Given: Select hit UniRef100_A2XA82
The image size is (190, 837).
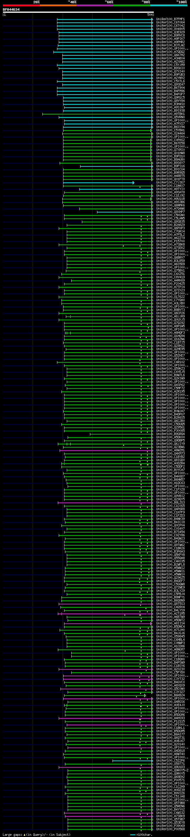Looking at the screenshot, I should (x=170, y=62).
